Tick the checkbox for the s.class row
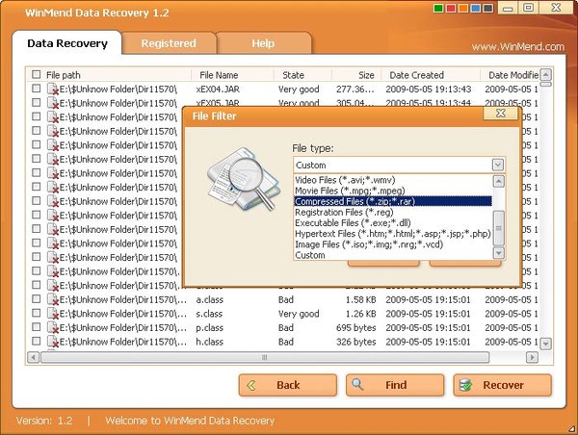This screenshot has height=435, width=578. pyautogui.click(x=37, y=313)
